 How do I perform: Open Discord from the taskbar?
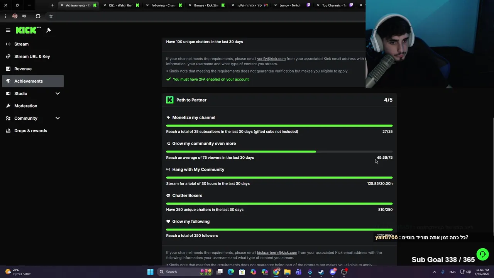333,272
